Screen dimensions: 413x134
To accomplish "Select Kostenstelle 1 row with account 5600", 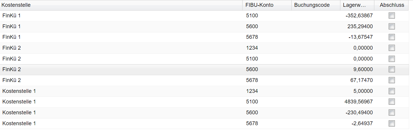I will [118, 113].
